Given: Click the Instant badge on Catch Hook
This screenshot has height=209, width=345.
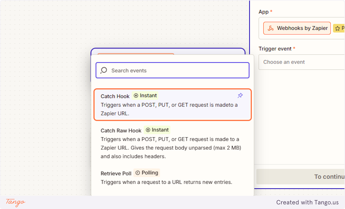Looking at the screenshot, I should (145, 96).
